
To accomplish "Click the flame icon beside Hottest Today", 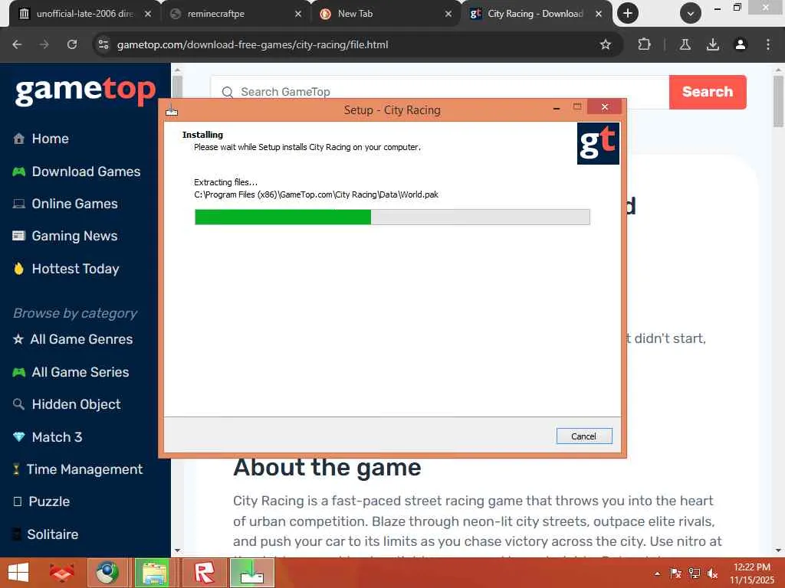I will click(19, 269).
